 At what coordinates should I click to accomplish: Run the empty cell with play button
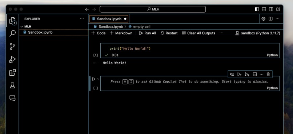94,79
